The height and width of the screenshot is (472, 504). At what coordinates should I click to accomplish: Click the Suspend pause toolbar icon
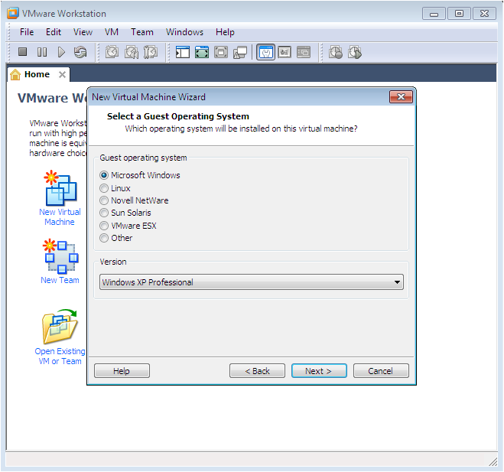pyautogui.click(x=42, y=52)
